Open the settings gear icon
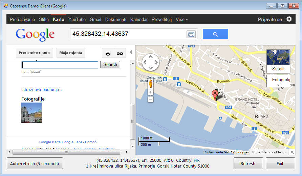Viewport: 302px width, 176px height. [x=289, y=19]
